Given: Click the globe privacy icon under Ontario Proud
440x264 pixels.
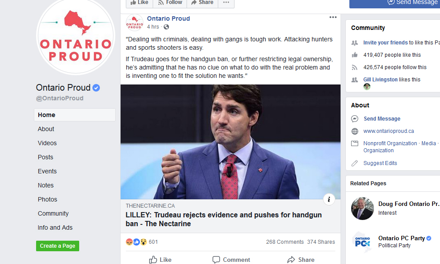Looking at the screenshot, I should click(167, 26).
